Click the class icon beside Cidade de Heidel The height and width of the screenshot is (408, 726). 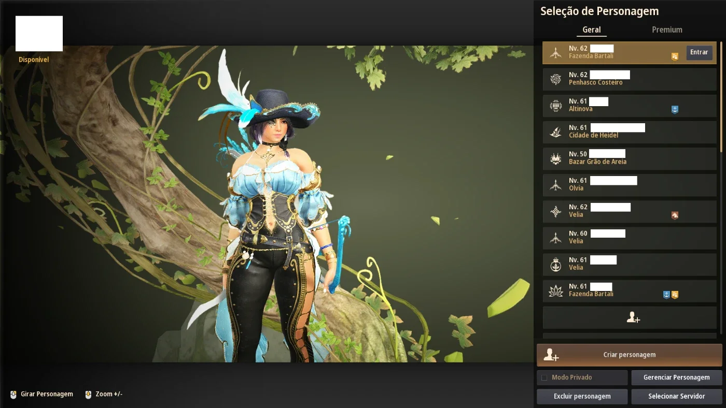(x=555, y=132)
